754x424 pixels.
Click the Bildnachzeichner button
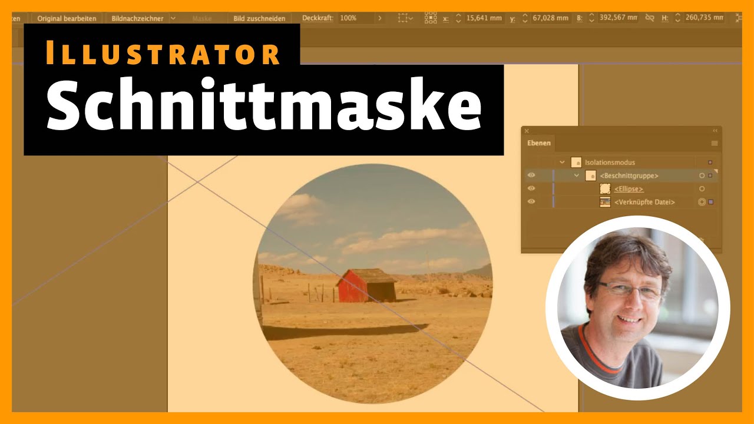point(137,18)
